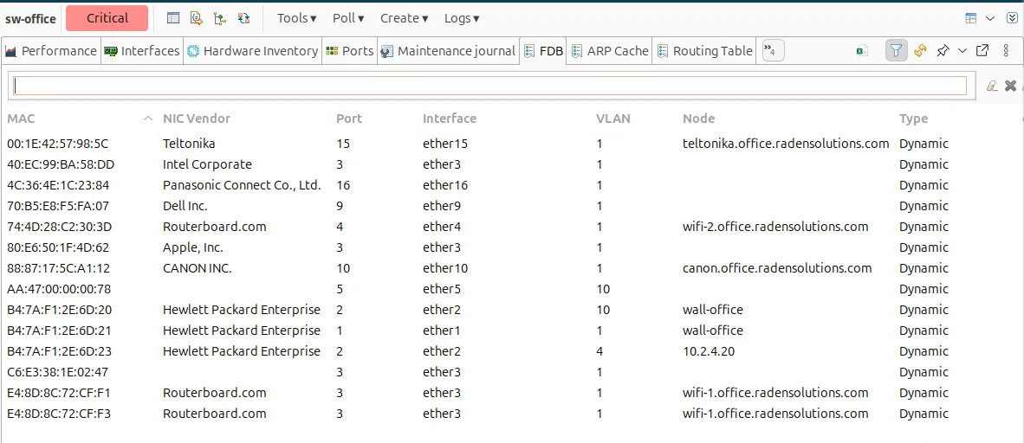Select MAC E4:8D:8C:72:CF:F1 cell
Screen dimensions: 1024x443
tap(59, 393)
